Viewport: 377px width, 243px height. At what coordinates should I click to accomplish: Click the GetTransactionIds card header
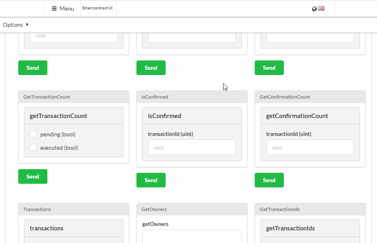pos(310,209)
